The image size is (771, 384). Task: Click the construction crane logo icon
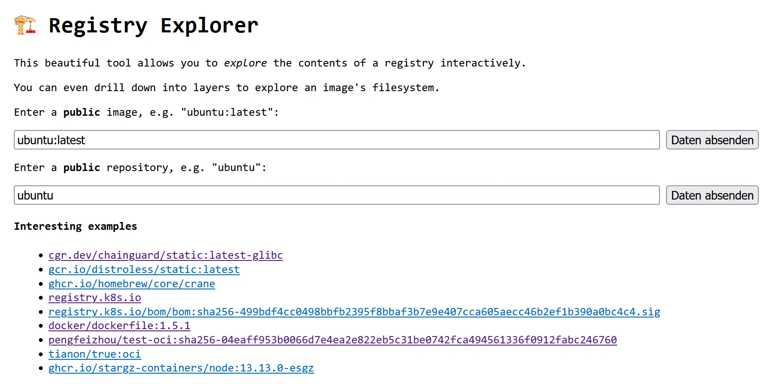coord(25,25)
